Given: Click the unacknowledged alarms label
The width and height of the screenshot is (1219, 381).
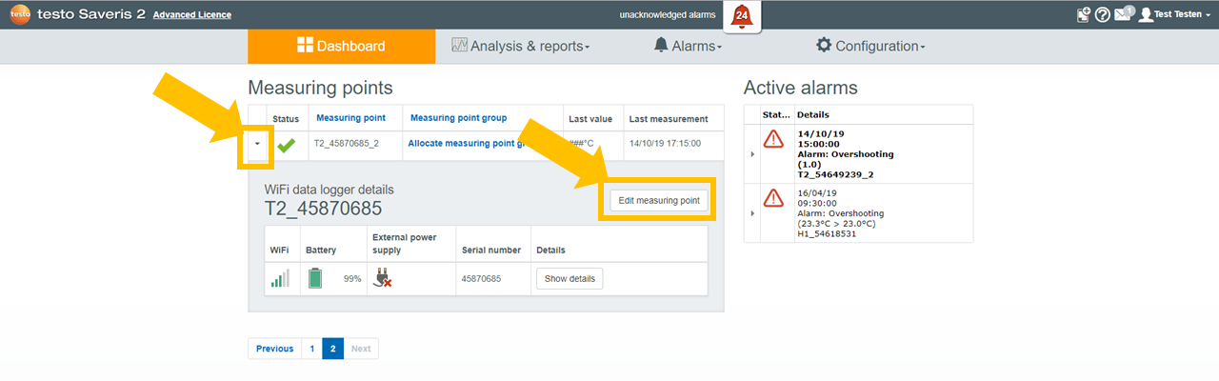Looking at the screenshot, I should pyautogui.click(x=668, y=15).
